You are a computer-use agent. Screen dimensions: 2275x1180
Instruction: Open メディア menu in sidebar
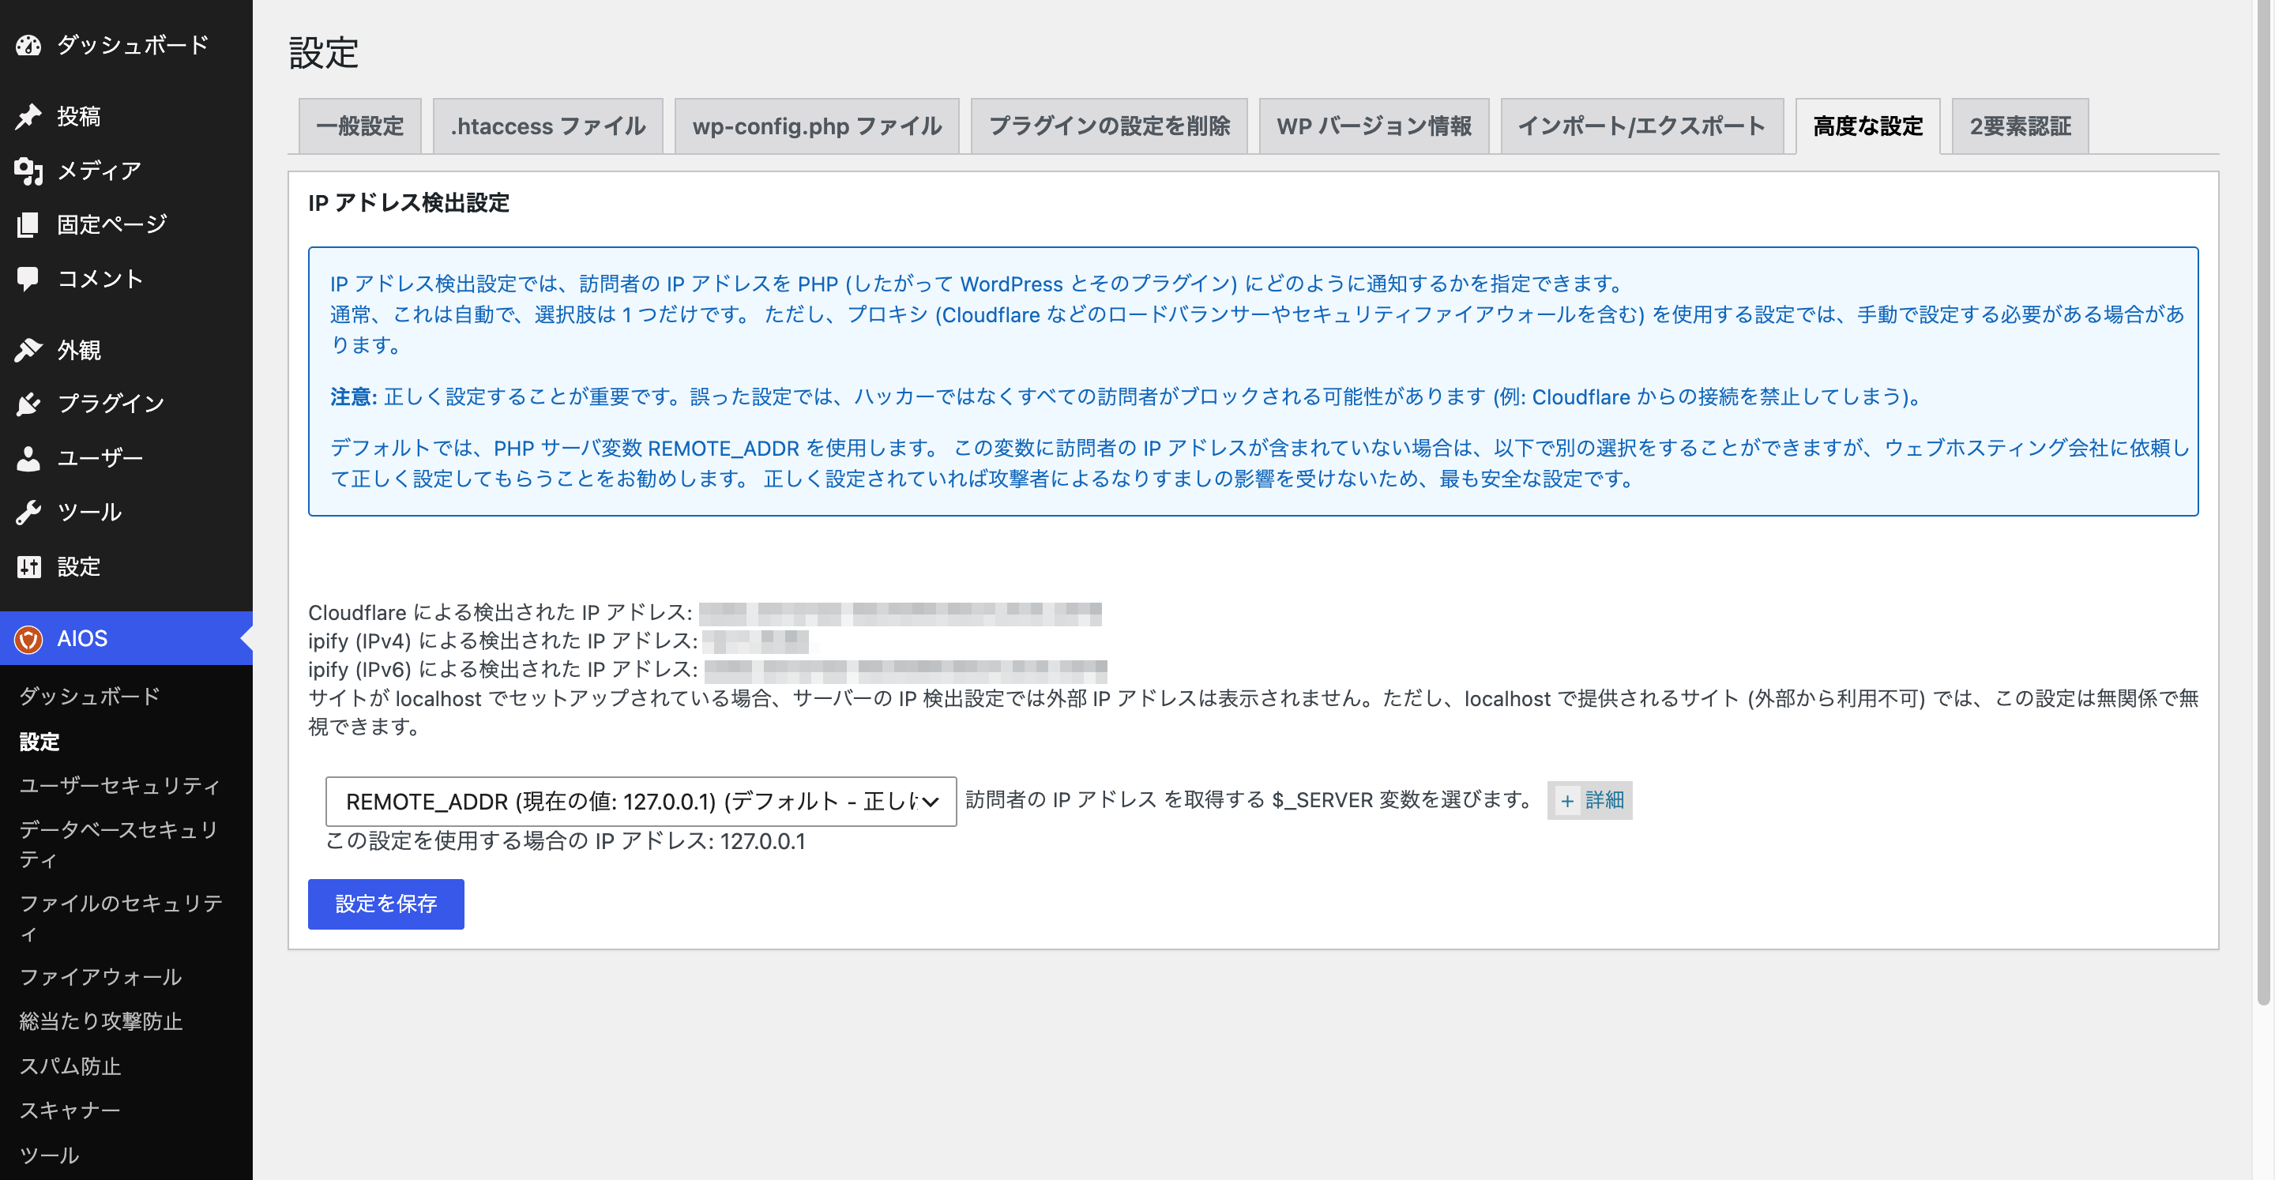[x=126, y=171]
